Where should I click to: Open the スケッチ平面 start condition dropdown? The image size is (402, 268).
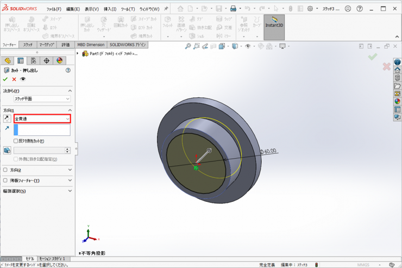[x=42, y=99]
